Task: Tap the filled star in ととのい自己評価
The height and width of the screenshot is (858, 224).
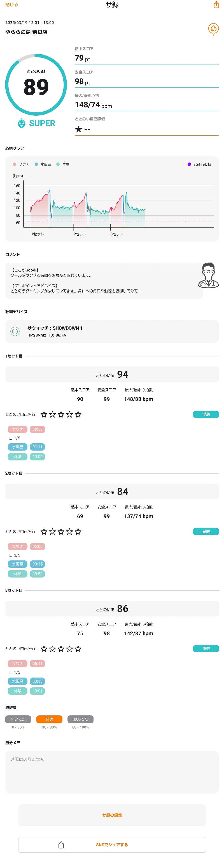Action: 78,129
